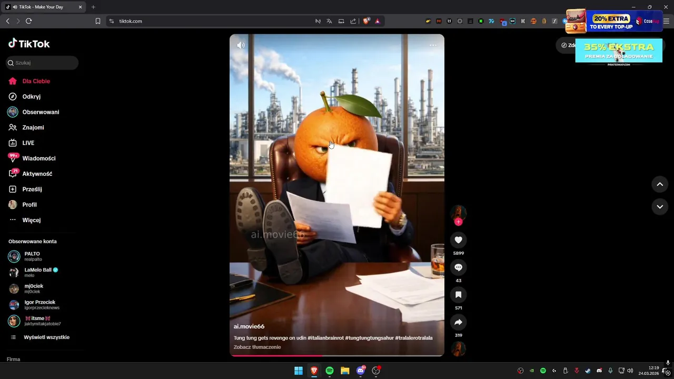Open the 35% EKSTRA ad banner
Screen dimensions: 674x379
(619, 52)
